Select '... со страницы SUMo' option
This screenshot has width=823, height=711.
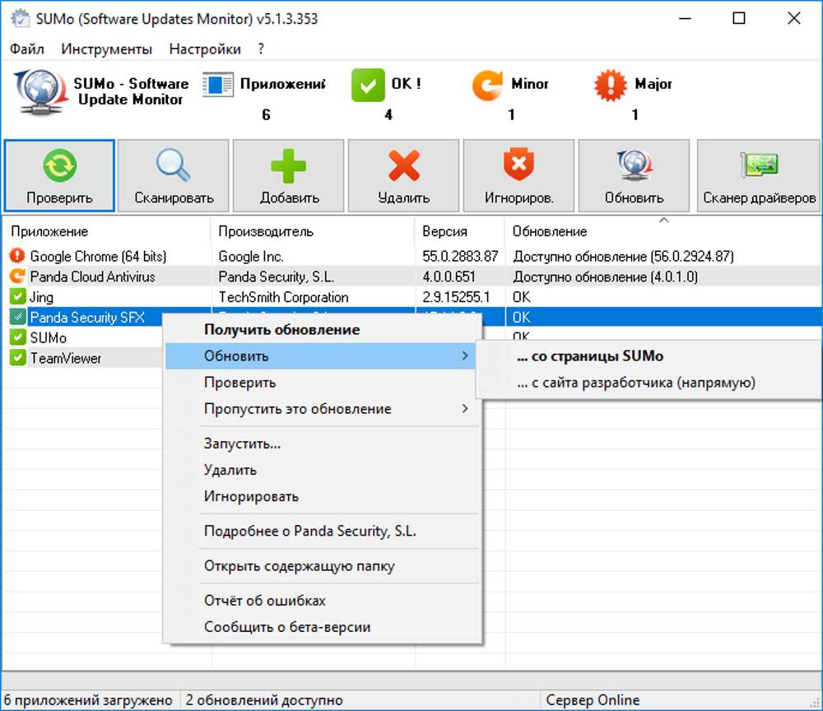pyautogui.click(x=589, y=356)
